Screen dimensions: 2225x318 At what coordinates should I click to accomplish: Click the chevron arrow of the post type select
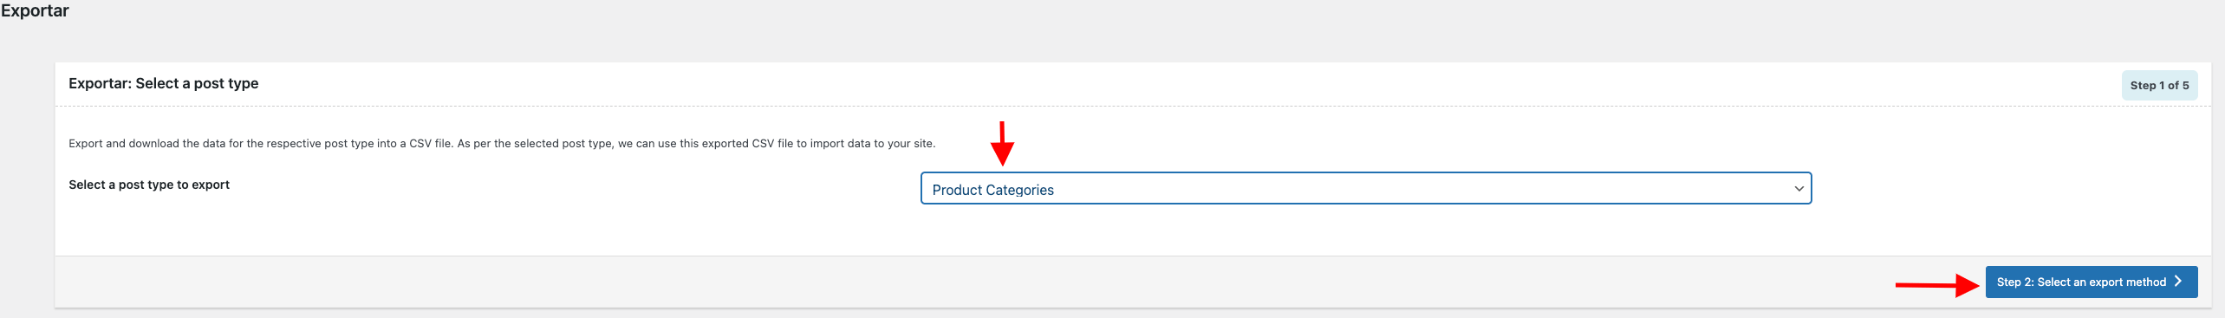pyautogui.click(x=1799, y=189)
